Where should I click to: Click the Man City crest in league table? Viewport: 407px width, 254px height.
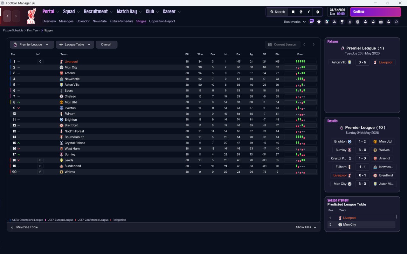tap(61, 67)
